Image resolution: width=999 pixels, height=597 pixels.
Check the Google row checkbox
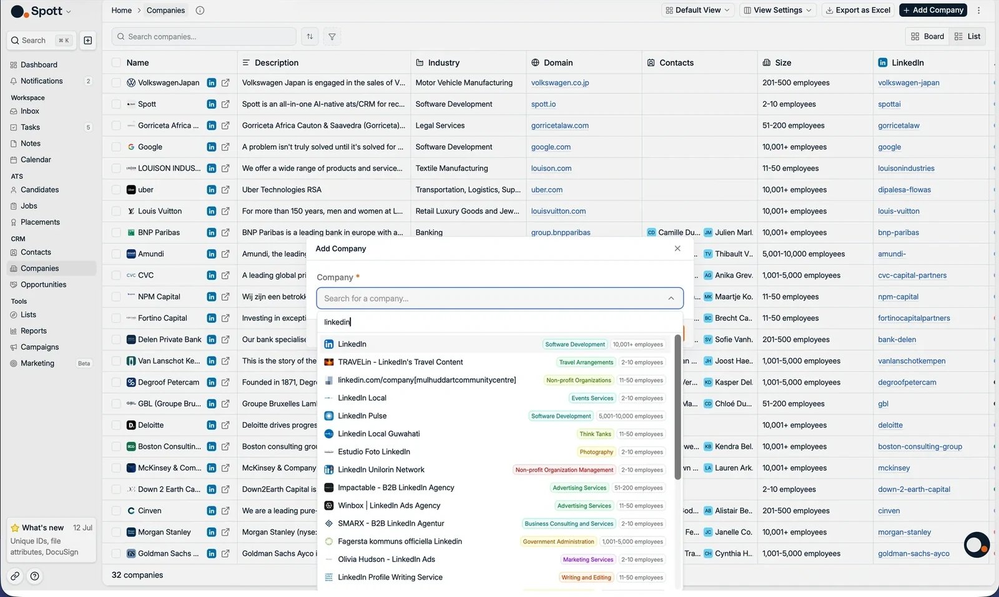tap(116, 147)
